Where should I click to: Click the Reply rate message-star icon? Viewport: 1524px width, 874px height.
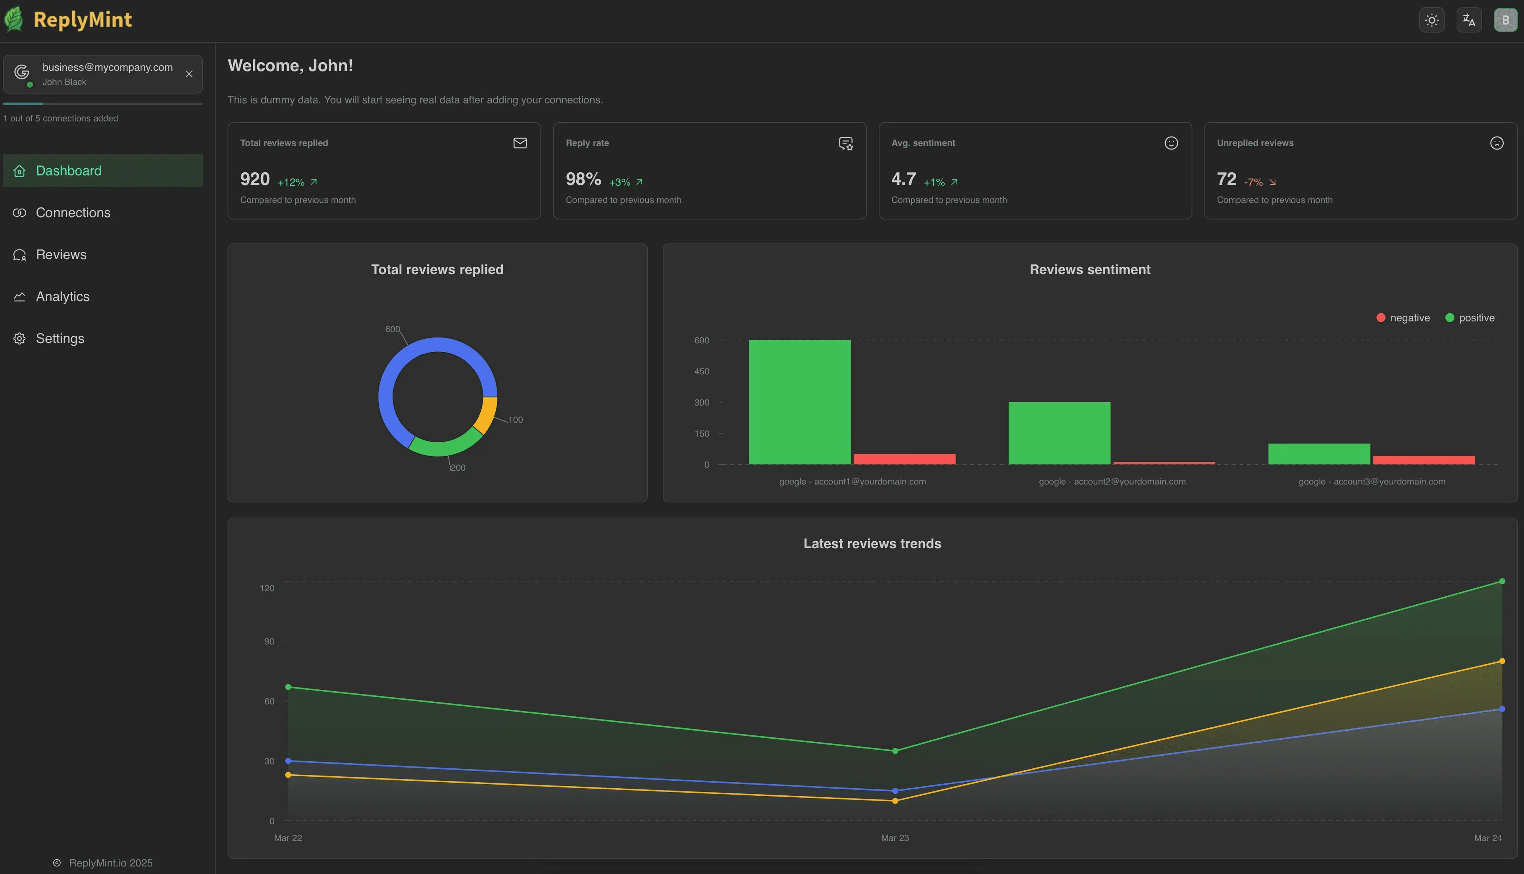coord(846,143)
